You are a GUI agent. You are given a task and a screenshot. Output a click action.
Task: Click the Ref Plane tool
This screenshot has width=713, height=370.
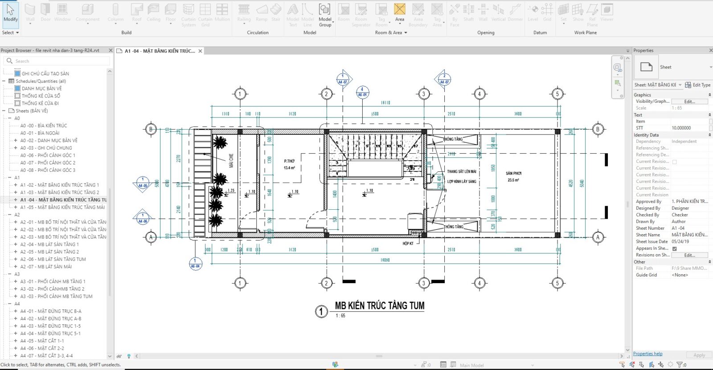pyautogui.click(x=592, y=15)
